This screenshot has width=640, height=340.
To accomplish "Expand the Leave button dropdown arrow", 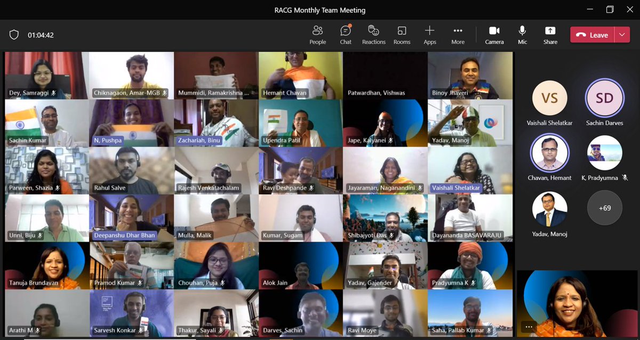I will (x=622, y=35).
